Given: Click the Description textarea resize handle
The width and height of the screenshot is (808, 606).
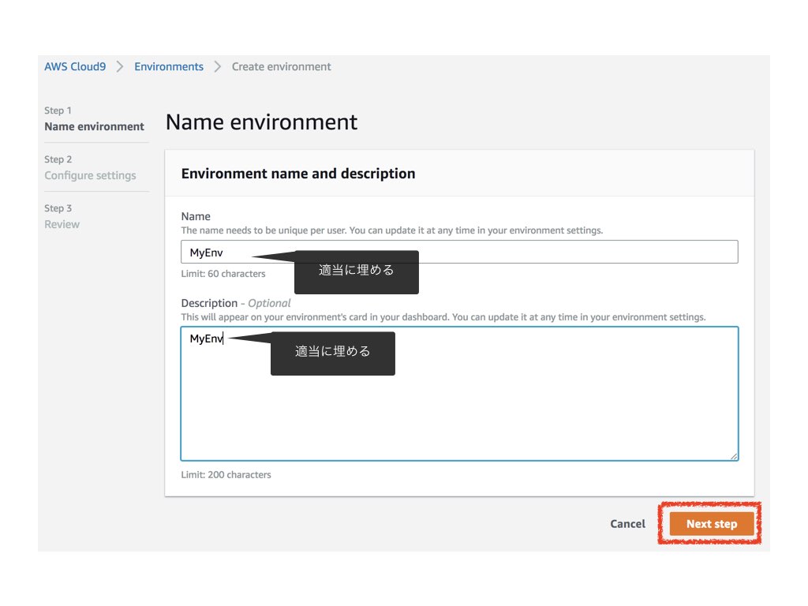Looking at the screenshot, I should (x=735, y=456).
